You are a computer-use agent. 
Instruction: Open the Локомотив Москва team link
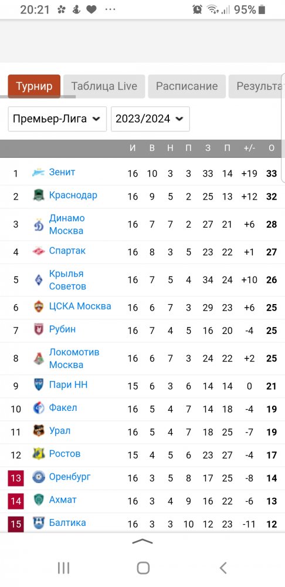point(74,358)
